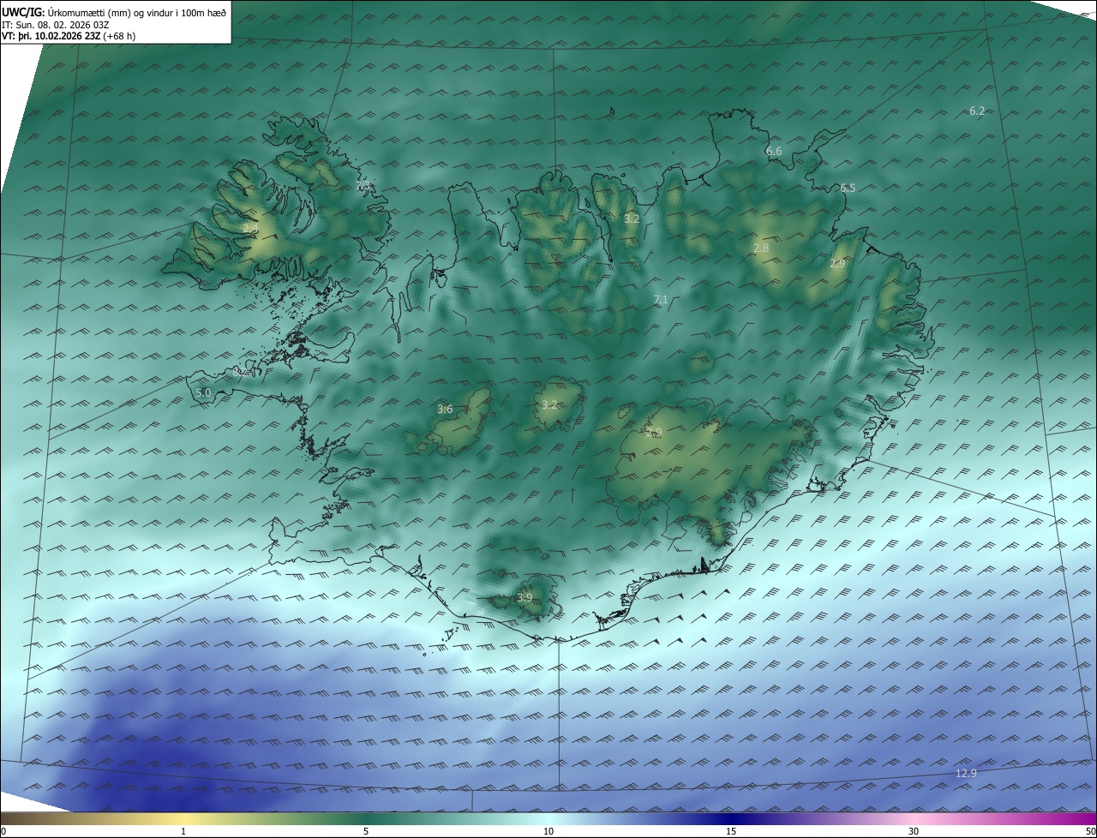Click the 7.3 value by the Westfjords
This screenshot has width=1097, height=838.
pos(363,186)
